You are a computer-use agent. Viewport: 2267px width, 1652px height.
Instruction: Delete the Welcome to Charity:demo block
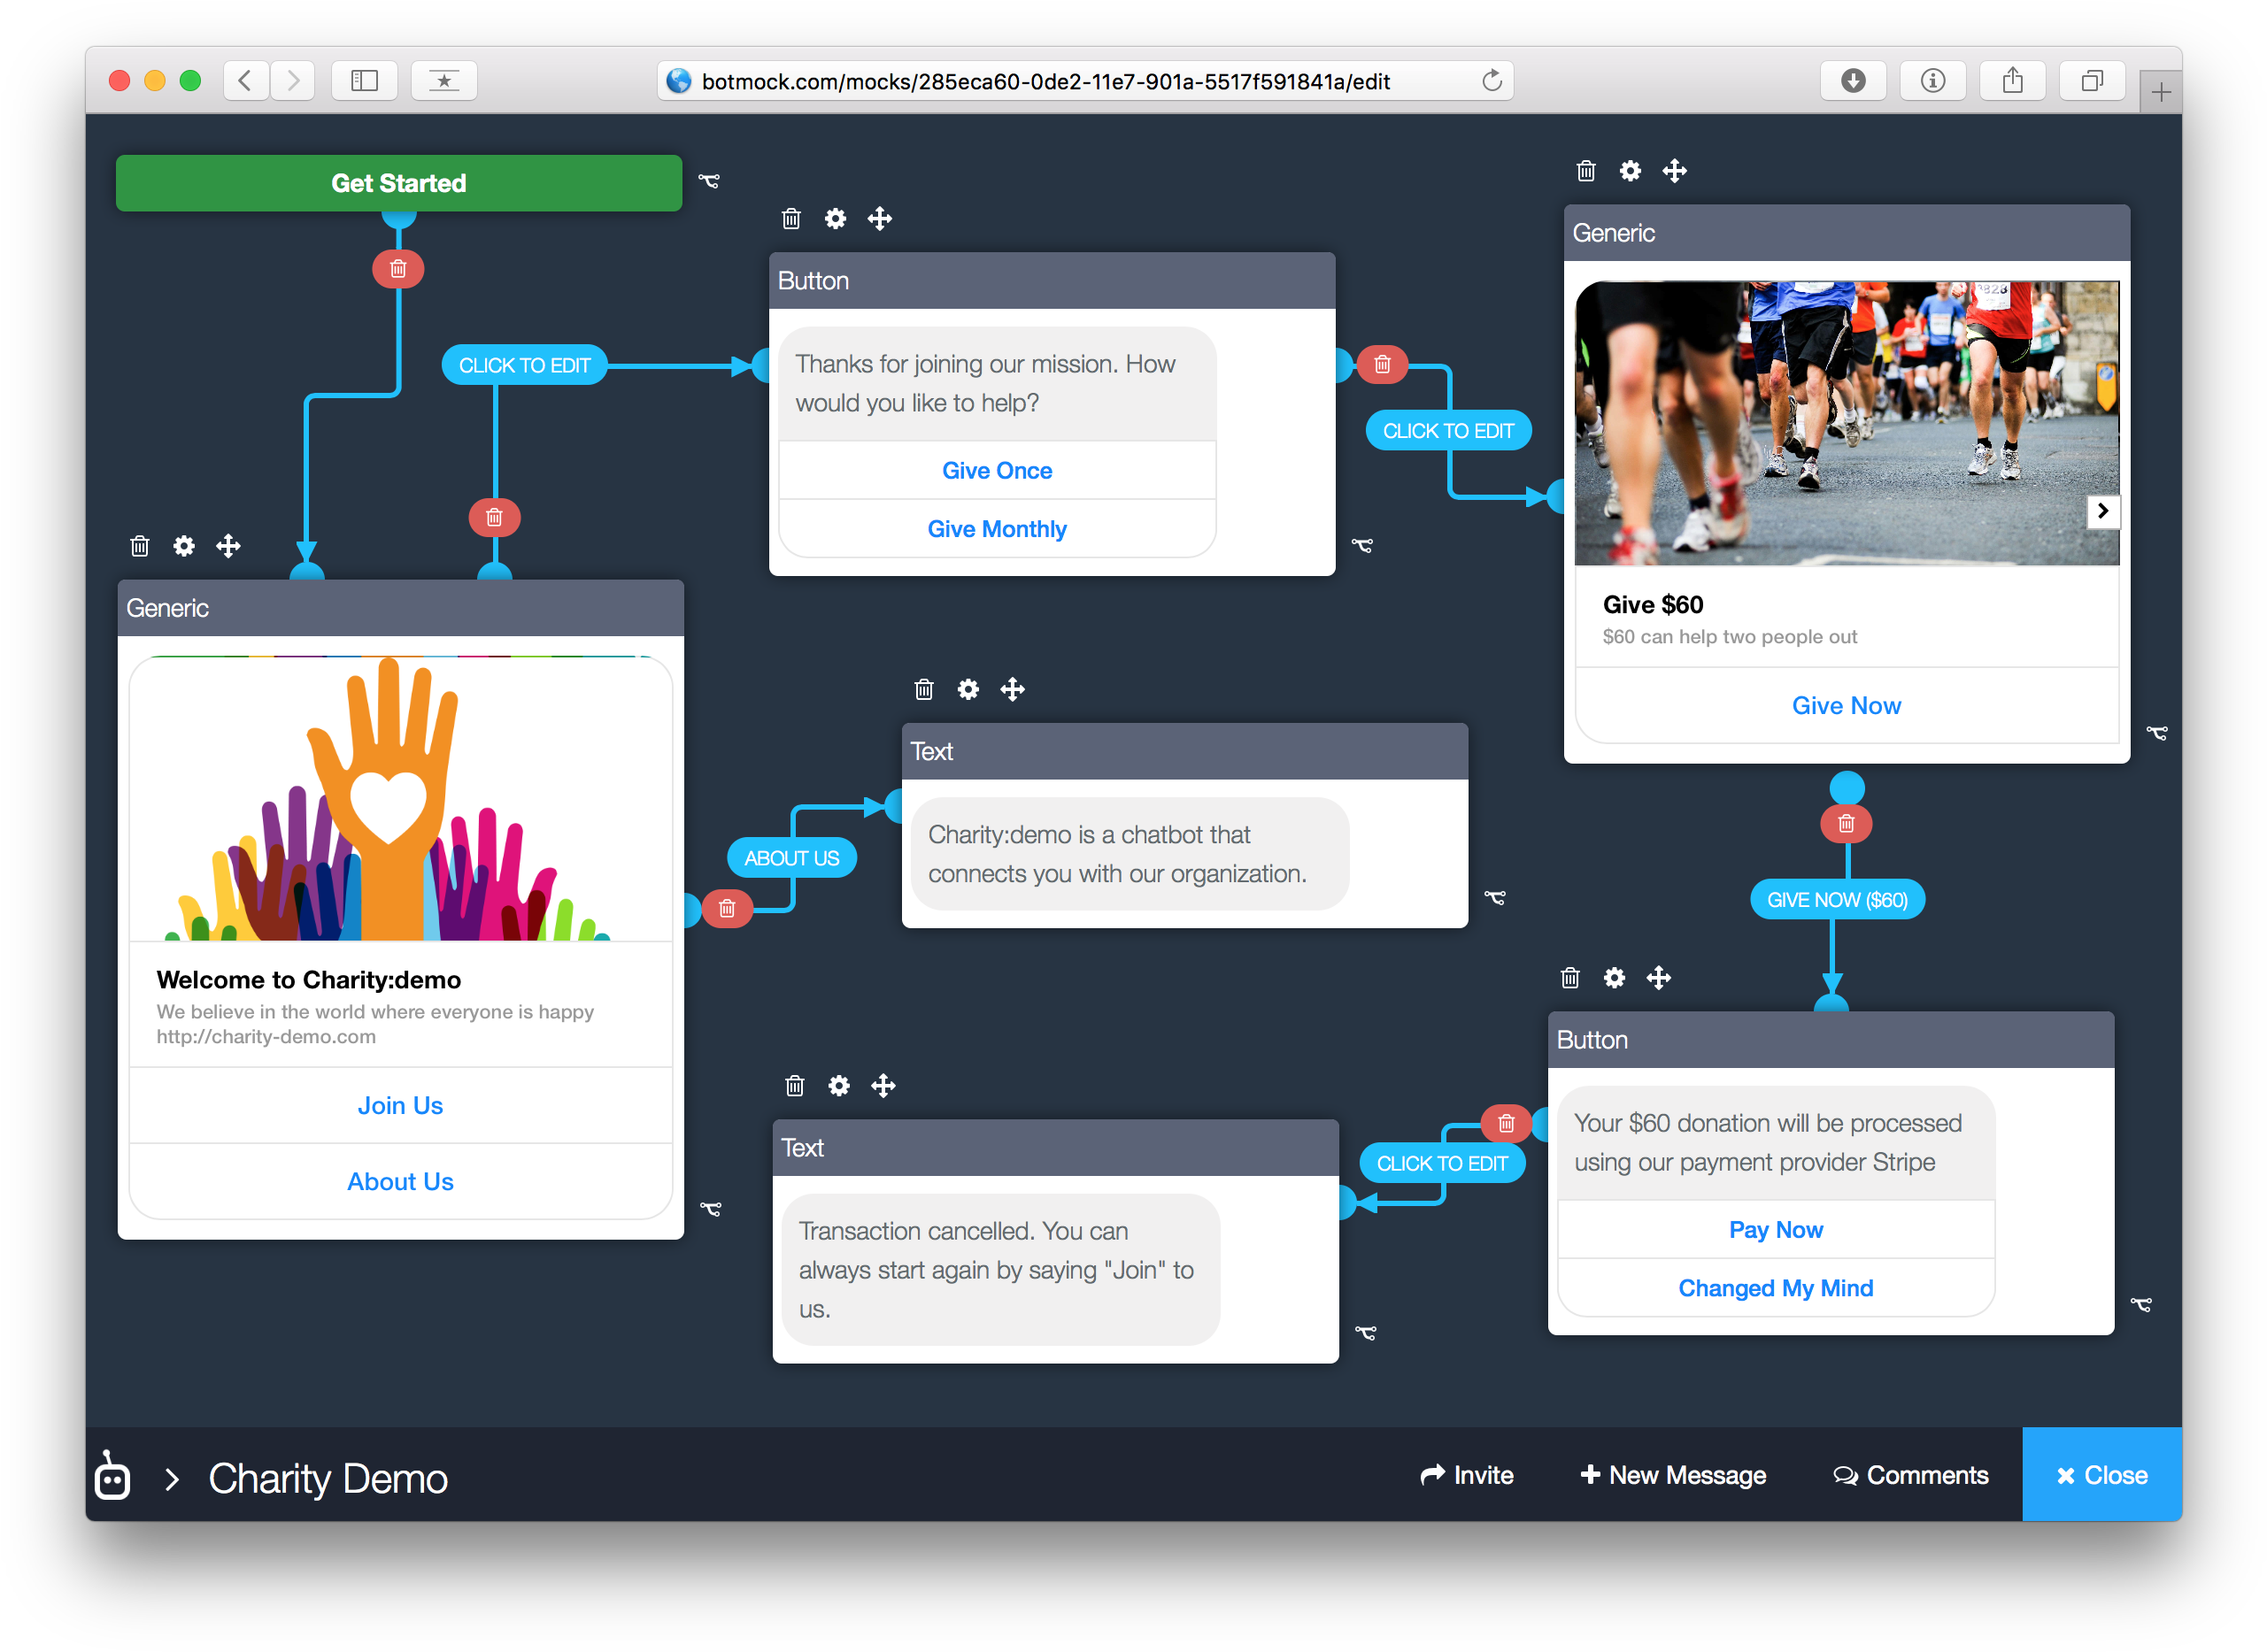click(139, 546)
